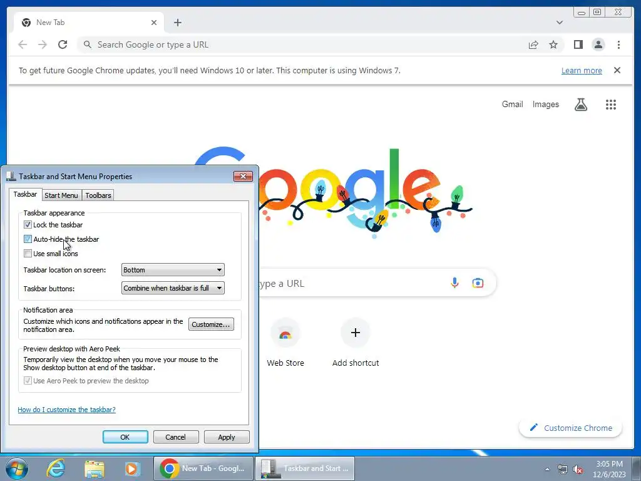
Task: Open Gmail link on new tab page
Action: (512, 105)
